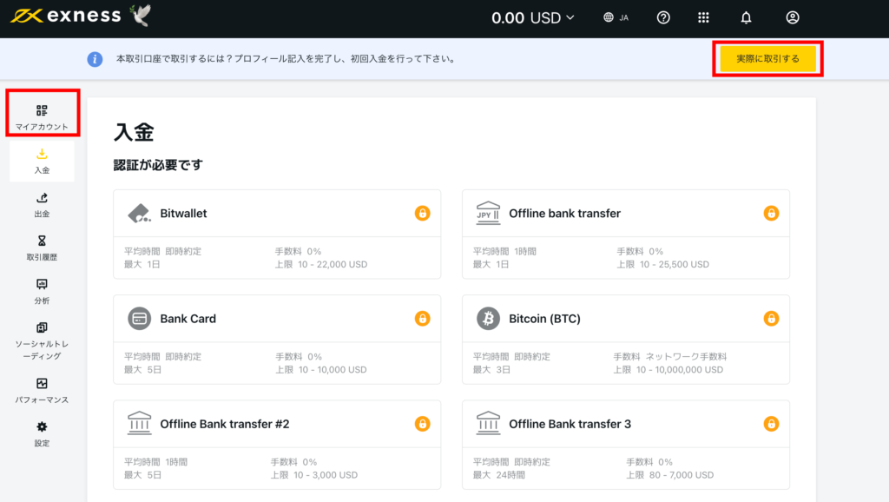Choose Offline bank transfer JPY method
The image size is (889, 502).
(626, 234)
